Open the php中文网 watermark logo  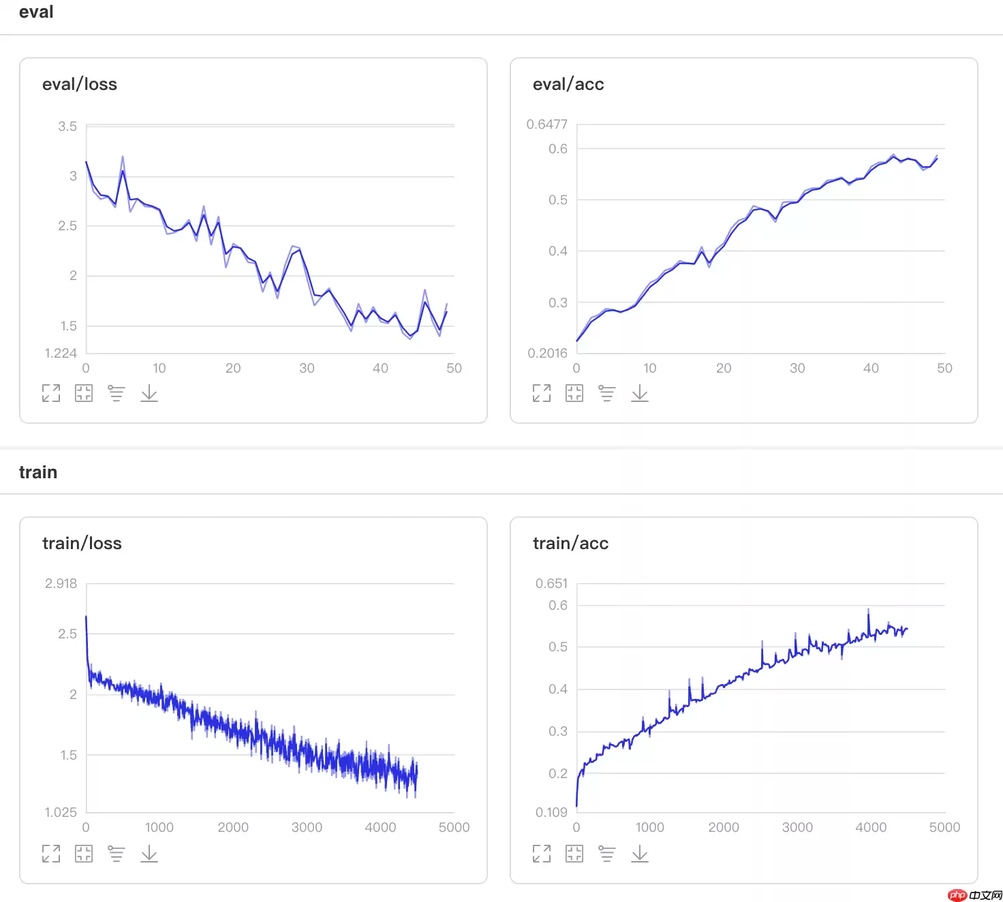pos(974,895)
